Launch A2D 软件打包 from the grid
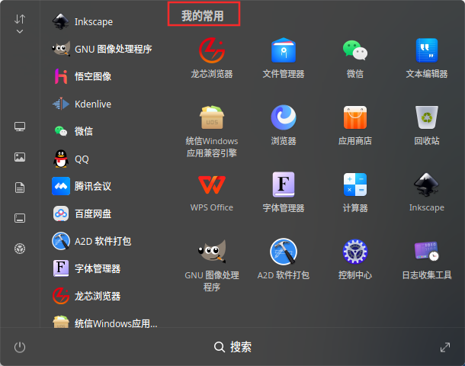This screenshot has height=366, width=465. click(x=284, y=259)
